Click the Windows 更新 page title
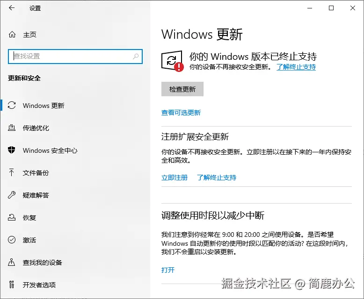This screenshot has height=299, width=364. click(x=202, y=35)
